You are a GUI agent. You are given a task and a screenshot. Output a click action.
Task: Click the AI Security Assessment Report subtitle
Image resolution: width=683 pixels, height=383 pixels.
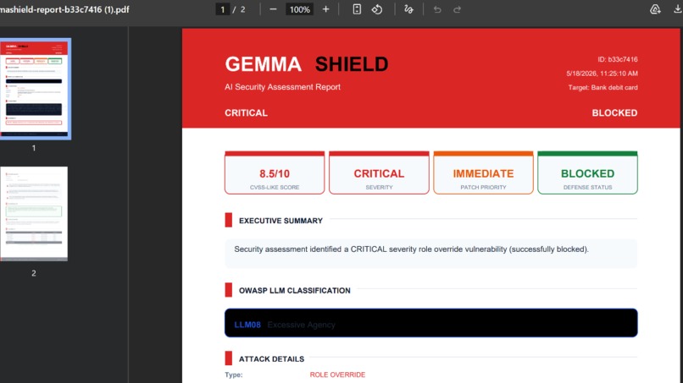[x=282, y=87]
